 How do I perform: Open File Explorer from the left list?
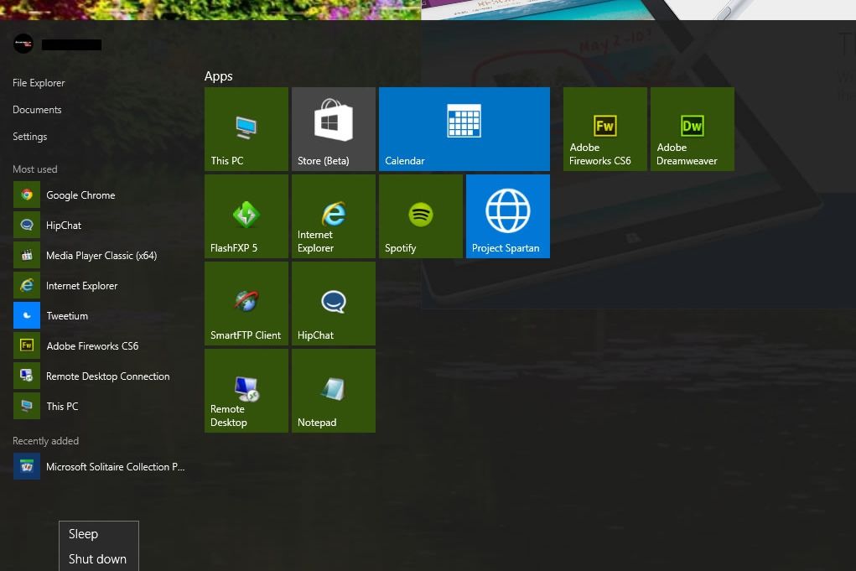tap(39, 83)
